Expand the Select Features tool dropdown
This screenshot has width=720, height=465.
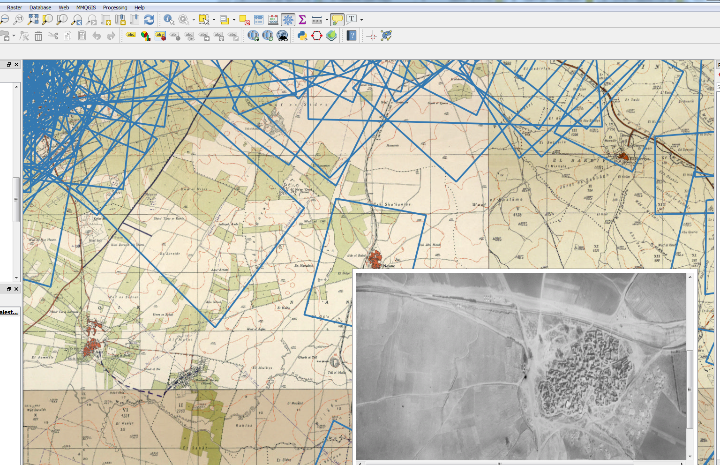click(x=214, y=20)
